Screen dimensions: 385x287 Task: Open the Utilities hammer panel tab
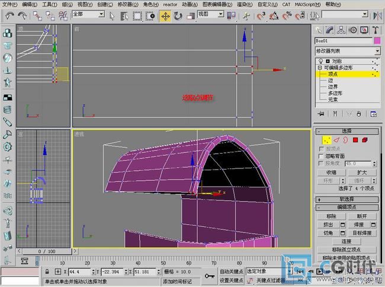point(376,30)
